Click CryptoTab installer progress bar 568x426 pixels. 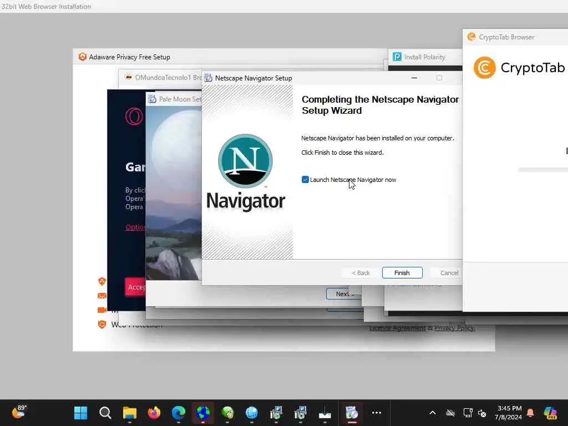(x=542, y=170)
